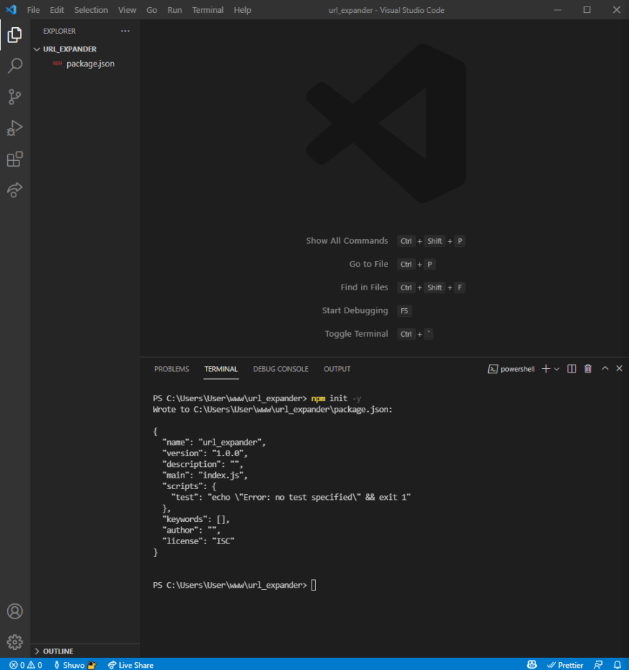Open package.json in the explorer
Screen dimensions: 629x670
tap(90, 64)
